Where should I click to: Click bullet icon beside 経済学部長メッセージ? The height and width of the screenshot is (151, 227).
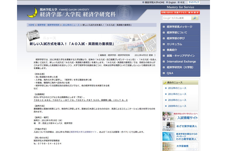(164, 27)
